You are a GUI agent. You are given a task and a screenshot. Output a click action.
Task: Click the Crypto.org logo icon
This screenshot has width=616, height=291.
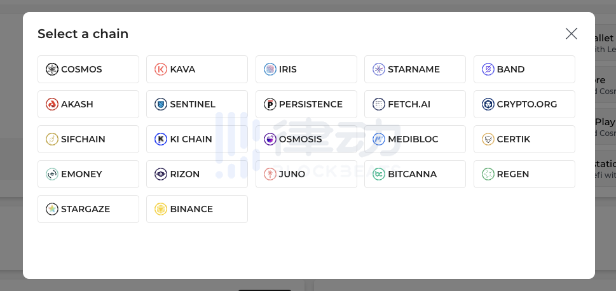click(488, 104)
